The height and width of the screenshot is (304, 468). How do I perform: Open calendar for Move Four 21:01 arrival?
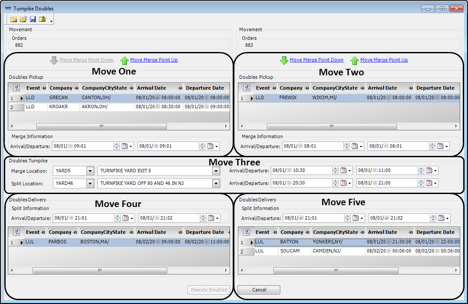point(125,218)
